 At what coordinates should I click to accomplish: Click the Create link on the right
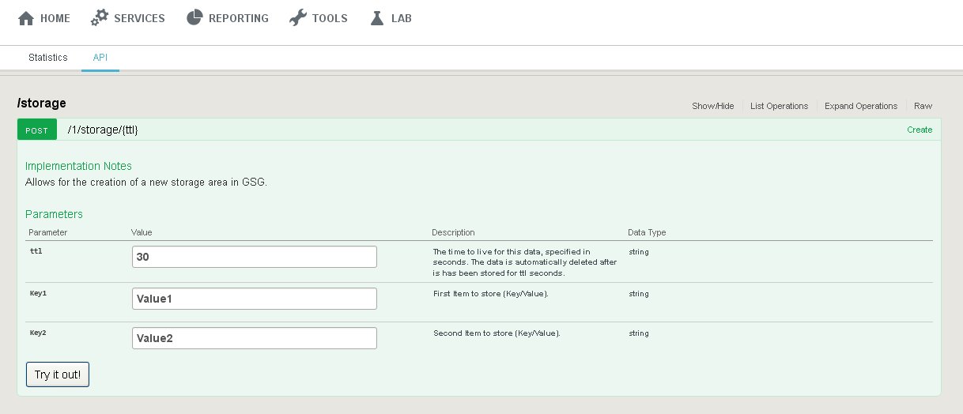click(919, 130)
